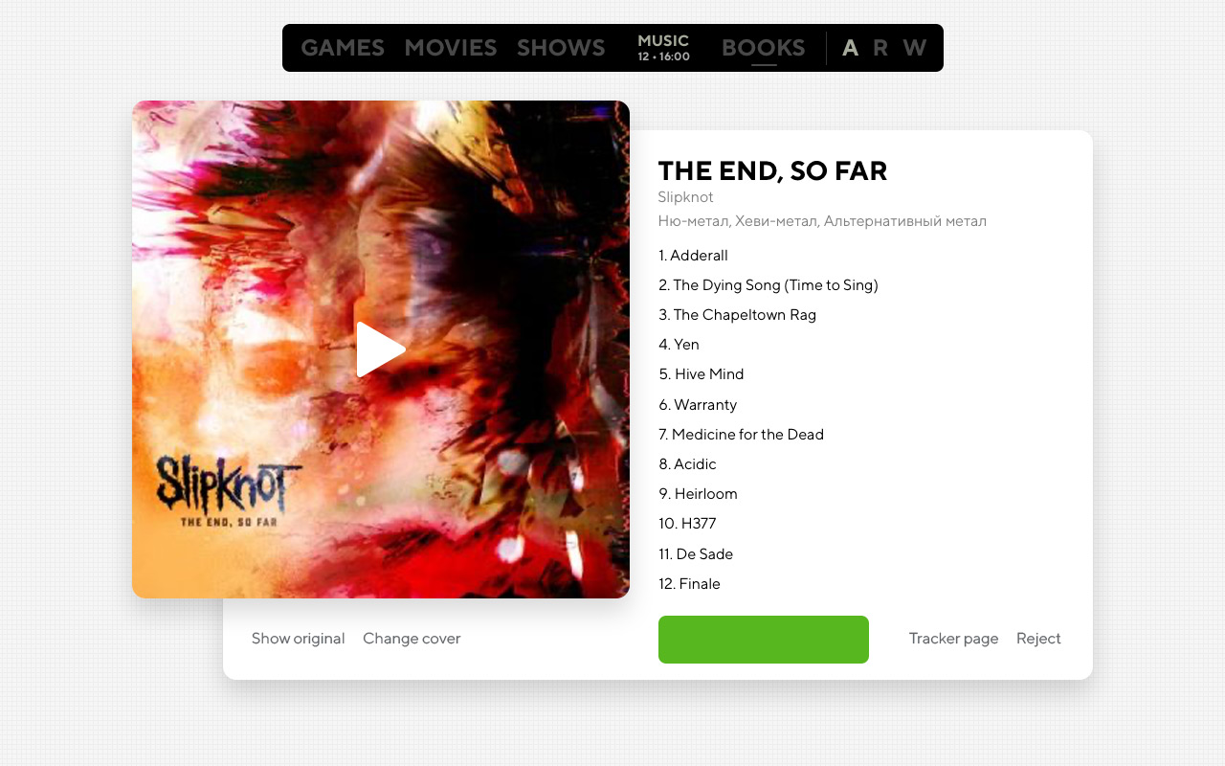Switch to the MOVIES tab
This screenshot has width=1225, height=766.
point(451,48)
